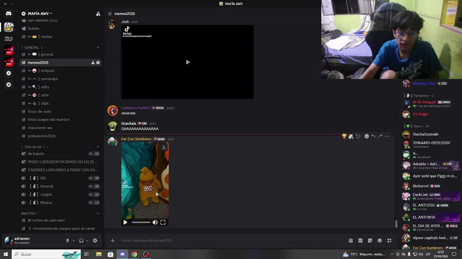
Task: Reply to Fer Con Sombrero's message
Action: pos(373,136)
